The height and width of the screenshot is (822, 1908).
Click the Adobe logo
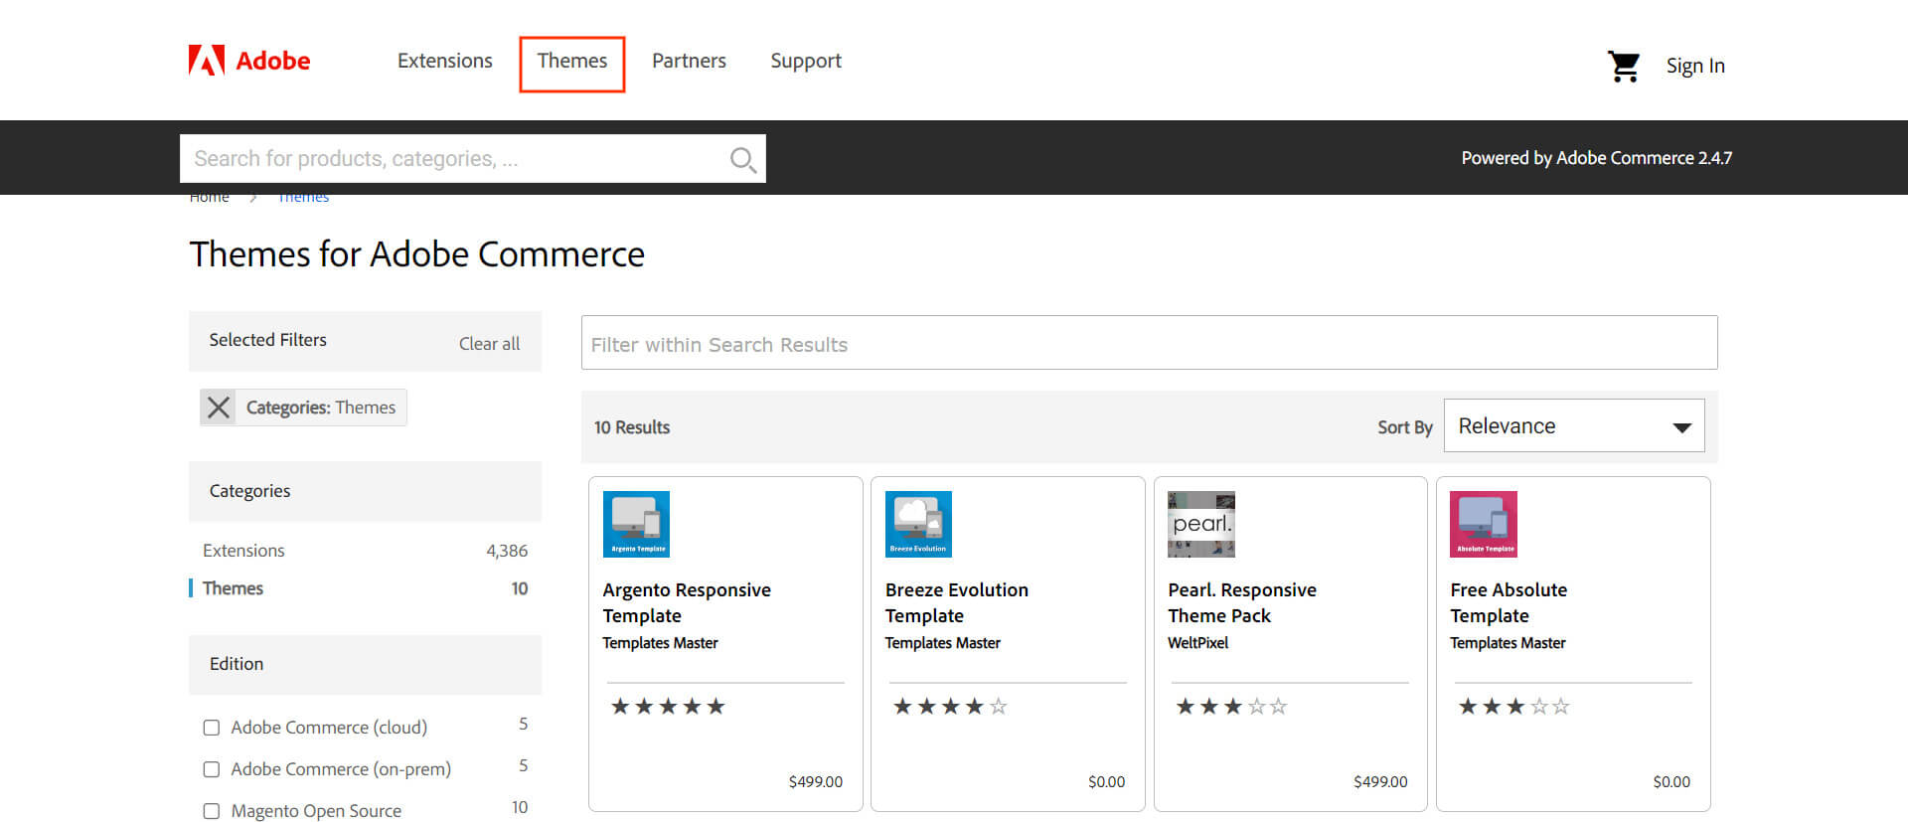coord(249,61)
